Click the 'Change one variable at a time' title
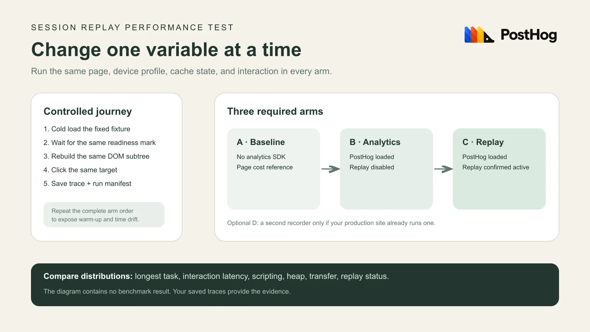This screenshot has width=590, height=332. click(x=166, y=49)
